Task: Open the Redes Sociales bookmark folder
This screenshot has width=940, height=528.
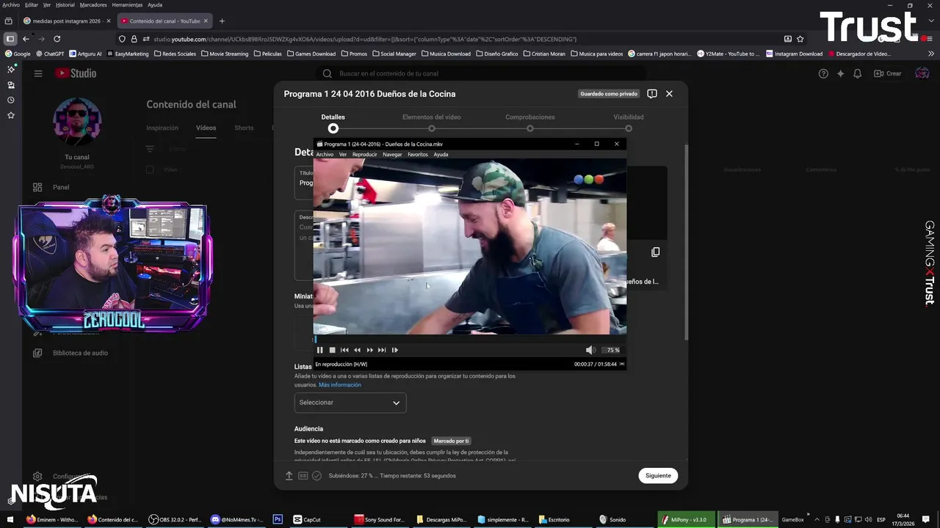Action: 175,54
